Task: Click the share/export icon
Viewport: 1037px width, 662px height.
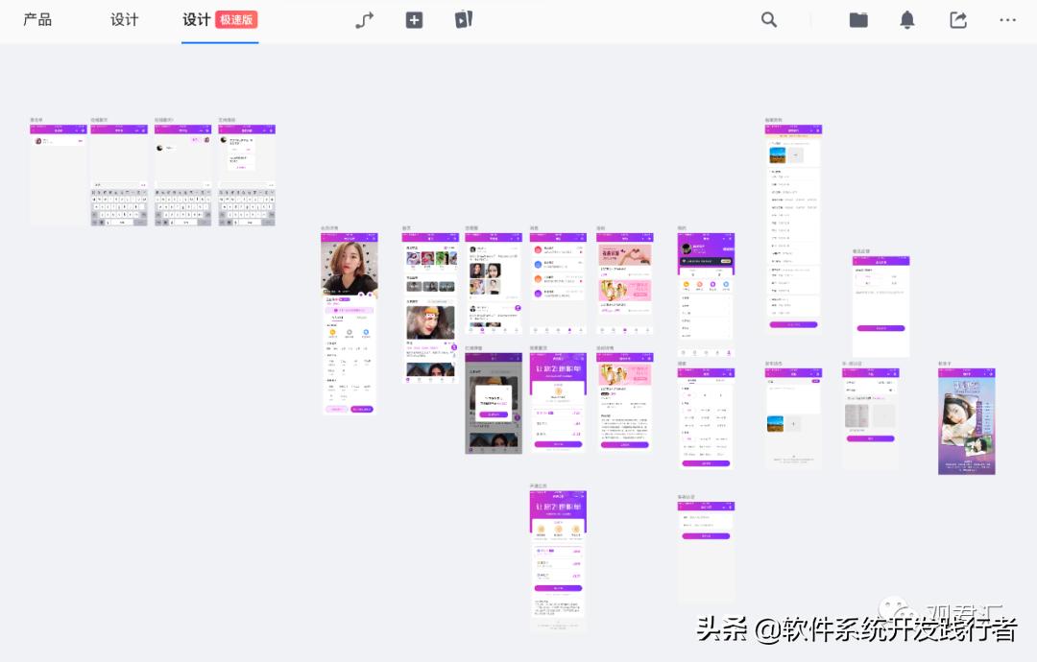Action: tap(957, 19)
